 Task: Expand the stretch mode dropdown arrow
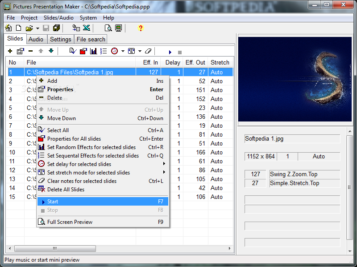tap(140, 51)
